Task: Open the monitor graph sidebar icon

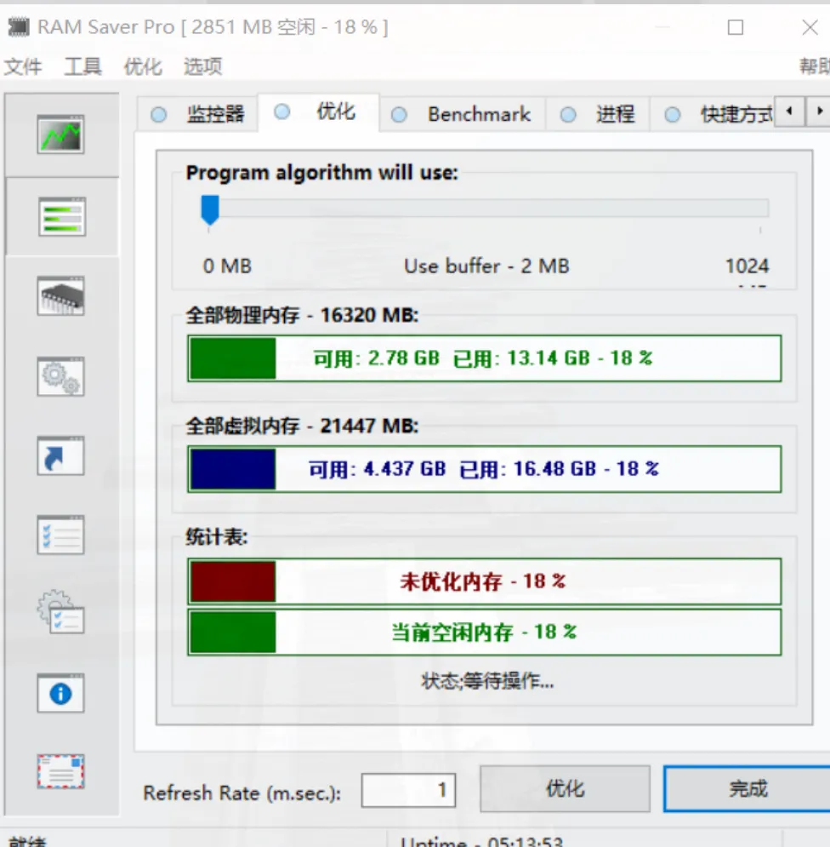Action: [x=60, y=134]
